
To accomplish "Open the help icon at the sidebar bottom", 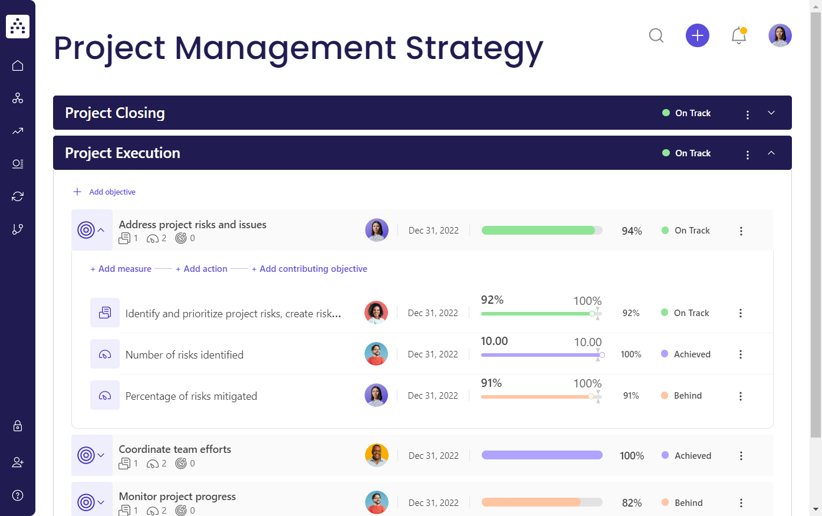I will pyautogui.click(x=18, y=495).
